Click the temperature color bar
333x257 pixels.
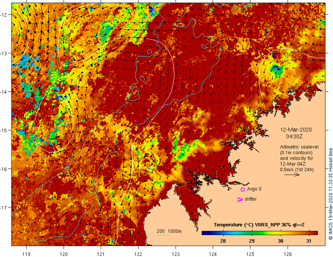click(260, 233)
